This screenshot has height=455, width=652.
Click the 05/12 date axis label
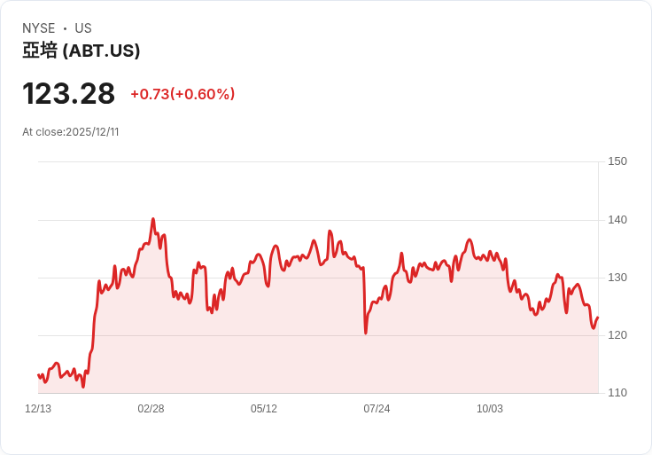(264, 409)
